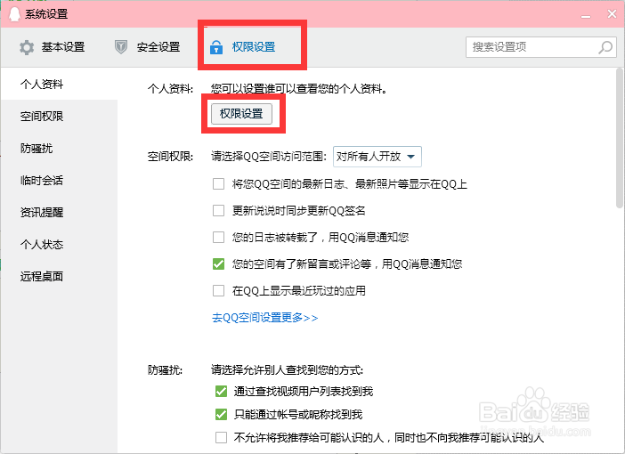Image resolution: width=625 pixels, height=454 pixels.
Task: Click the 请选择允许别人查找到您的方式 text
Action: pyautogui.click(x=287, y=370)
